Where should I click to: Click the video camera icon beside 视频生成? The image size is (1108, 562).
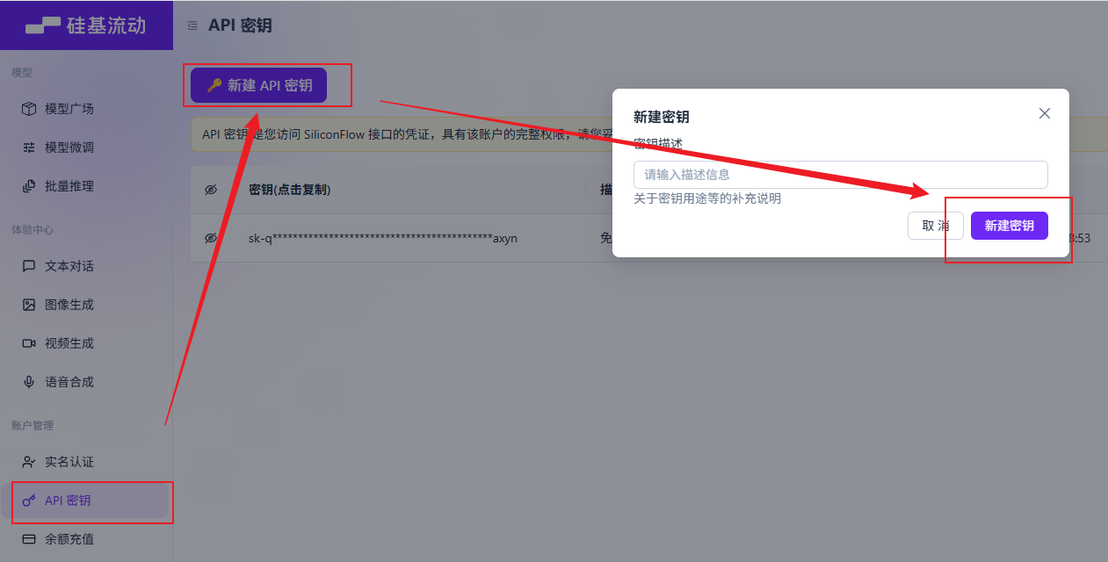pyautogui.click(x=29, y=343)
